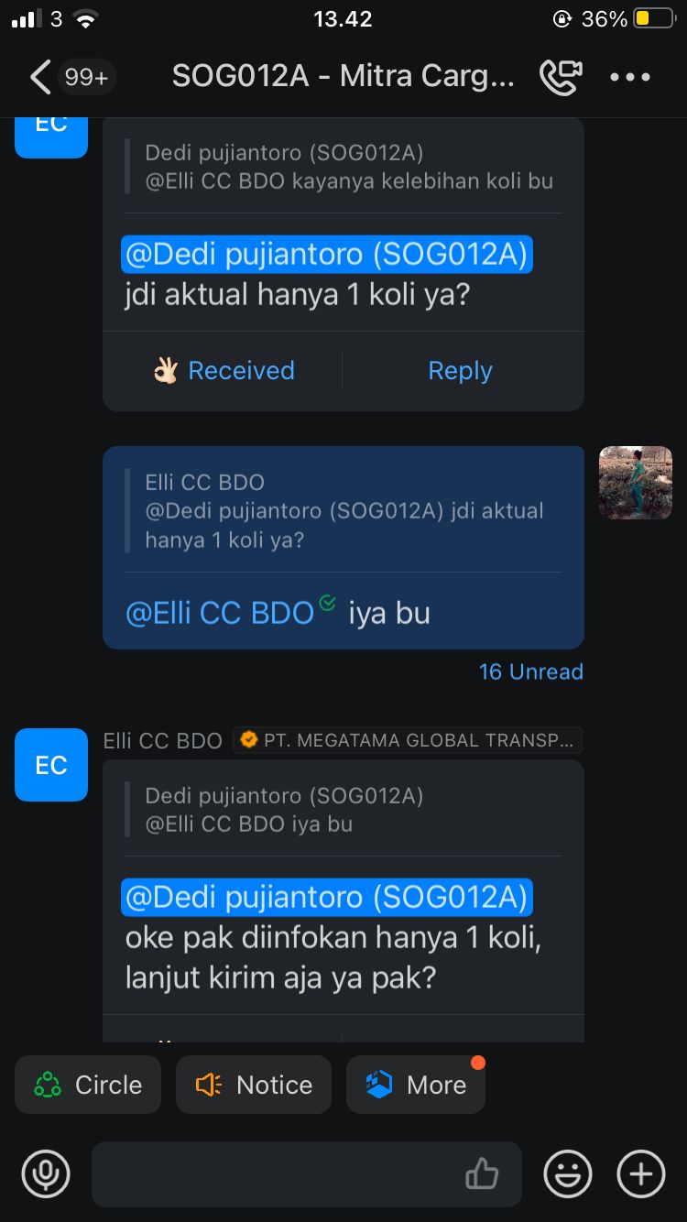Tap the @Elli CC BDO mention in the blue bubble
The height and width of the screenshot is (1222, 687).
tap(220, 613)
